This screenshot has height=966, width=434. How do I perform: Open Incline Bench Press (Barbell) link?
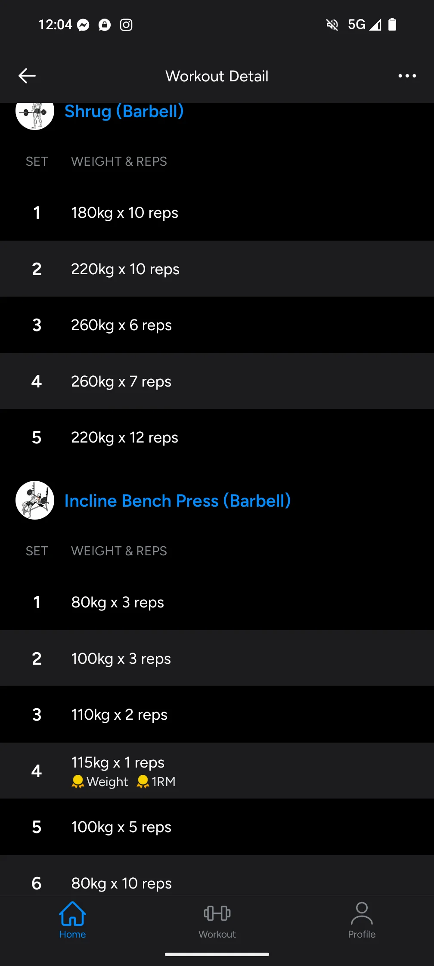(x=177, y=501)
